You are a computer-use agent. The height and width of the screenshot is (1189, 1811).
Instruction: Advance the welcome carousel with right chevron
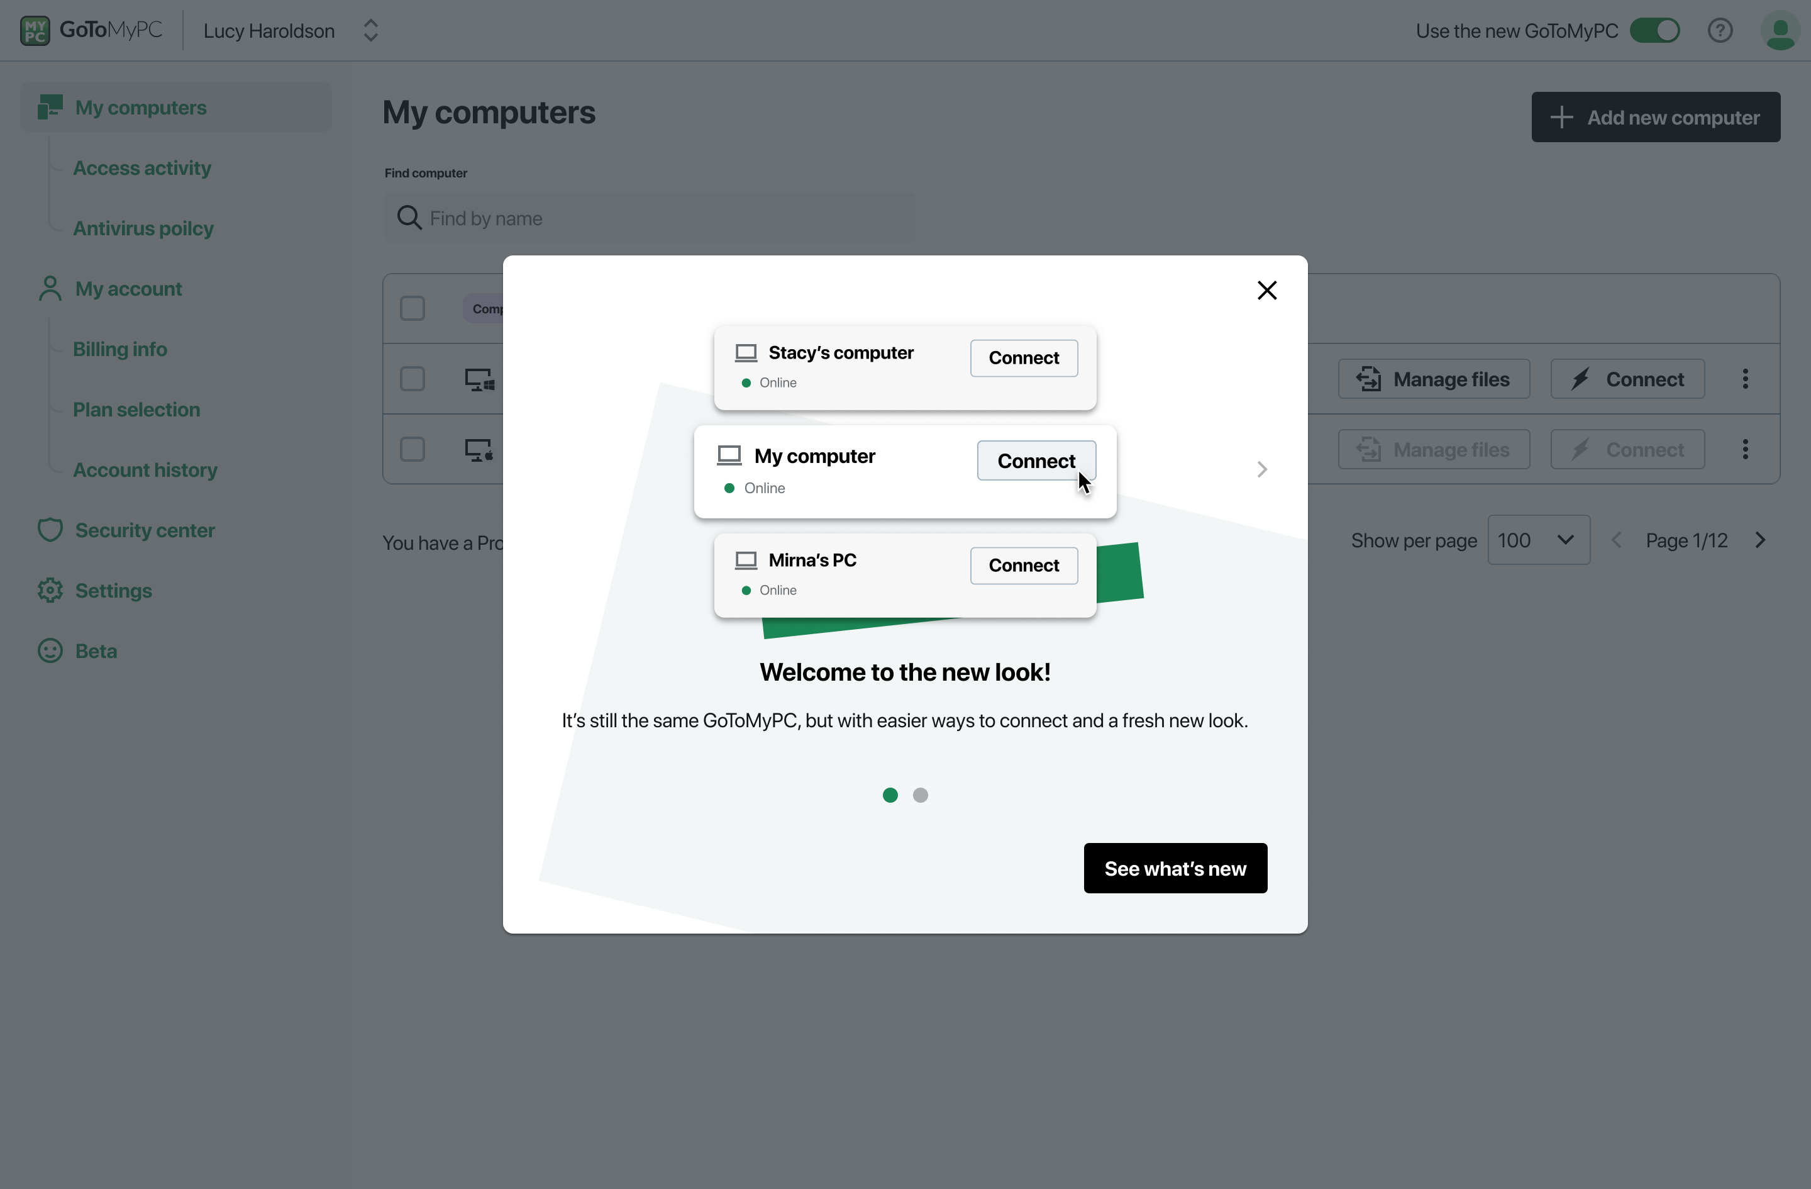click(1263, 469)
